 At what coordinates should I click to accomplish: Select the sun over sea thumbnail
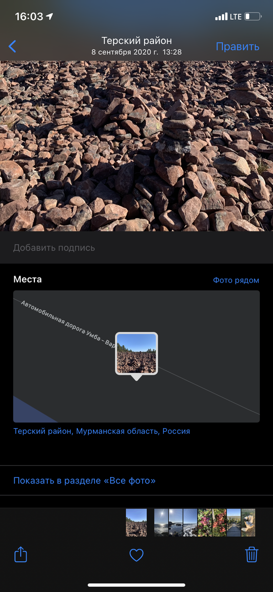pyautogui.click(x=161, y=522)
